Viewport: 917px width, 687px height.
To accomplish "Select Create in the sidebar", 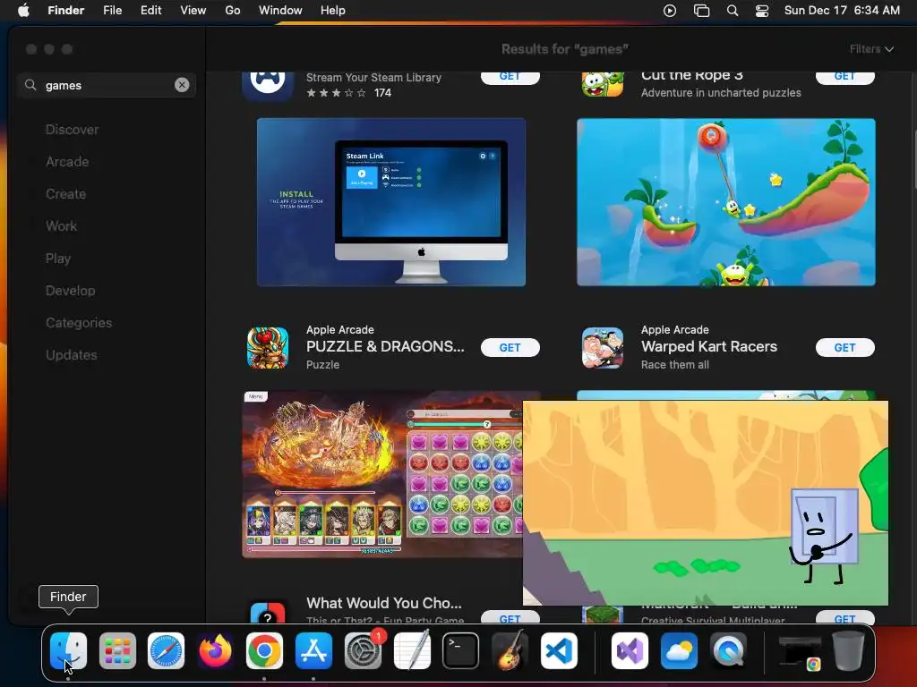I will pyautogui.click(x=65, y=194).
